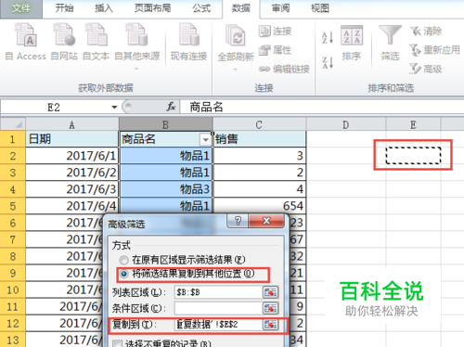Click range picker for 复制到
This screenshot has height=347, width=464.
tap(270, 325)
